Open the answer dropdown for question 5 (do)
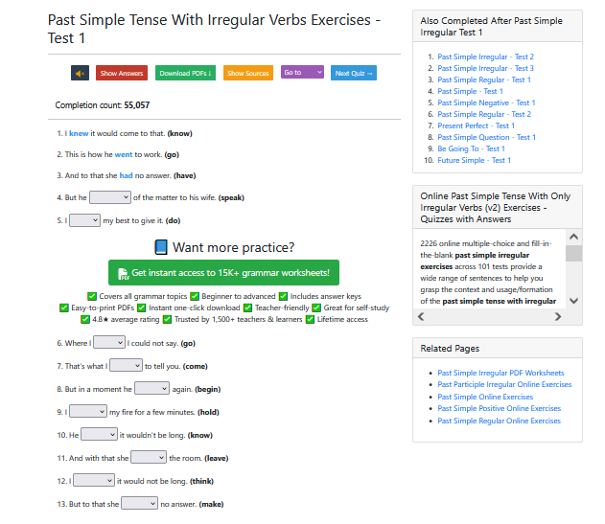605x524 pixels. coord(84,220)
